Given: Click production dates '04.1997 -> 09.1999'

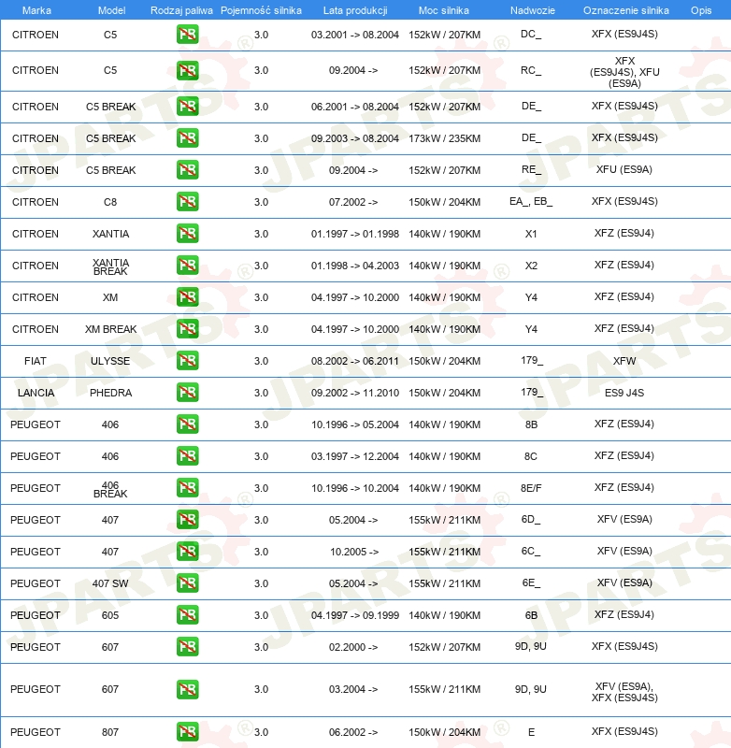Looking at the screenshot, I should click(355, 615).
